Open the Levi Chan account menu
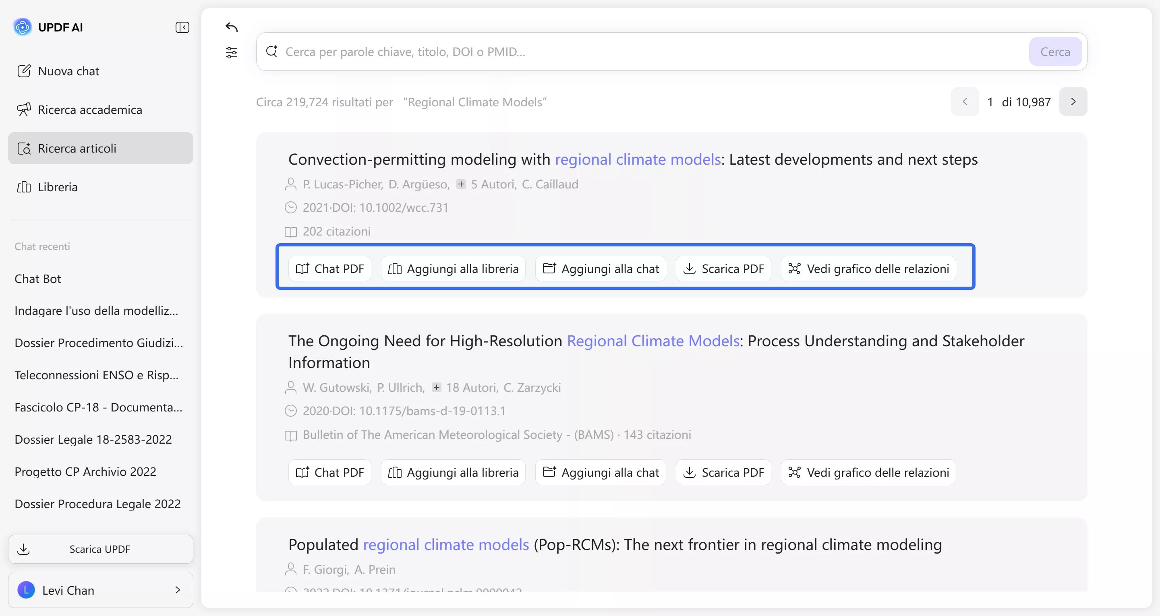 (100, 590)
